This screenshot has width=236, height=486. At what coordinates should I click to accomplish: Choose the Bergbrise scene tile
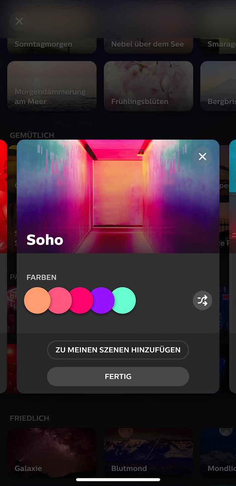[x=218, y=86]
